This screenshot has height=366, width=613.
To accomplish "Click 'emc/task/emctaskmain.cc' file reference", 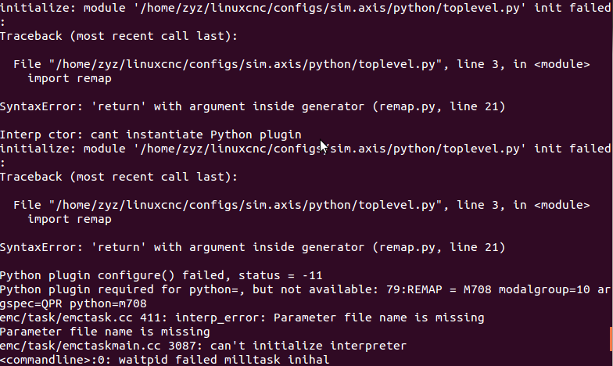I will click(x=80, y=346).
